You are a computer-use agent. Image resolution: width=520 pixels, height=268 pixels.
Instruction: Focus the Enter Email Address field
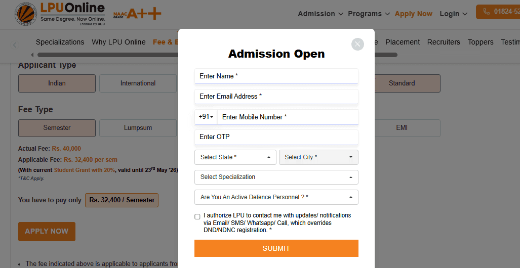click(x=276, y=97)
